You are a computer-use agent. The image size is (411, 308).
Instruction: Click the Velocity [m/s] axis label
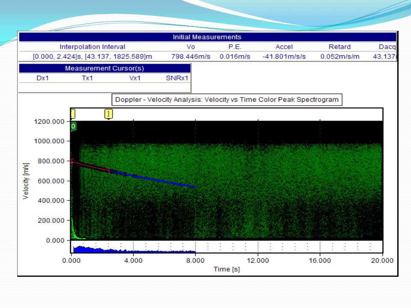tap(26, 181)
